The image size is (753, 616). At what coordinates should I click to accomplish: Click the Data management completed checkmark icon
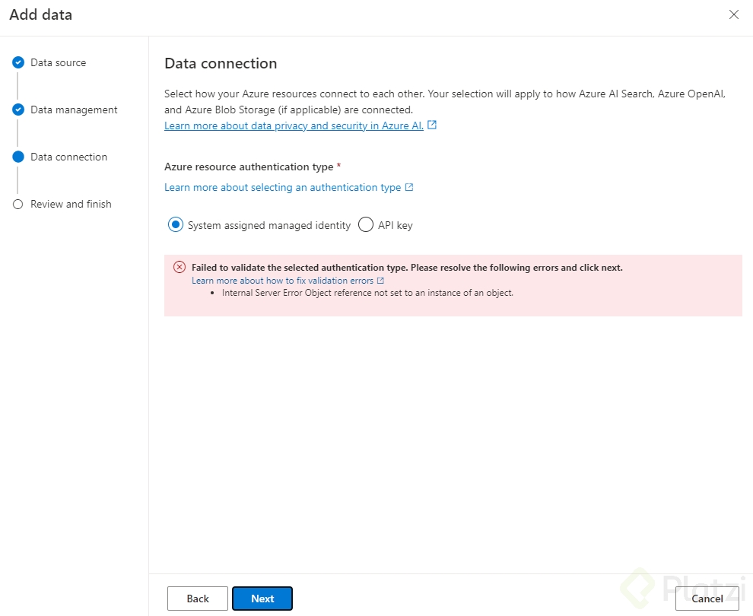point(18,110)
